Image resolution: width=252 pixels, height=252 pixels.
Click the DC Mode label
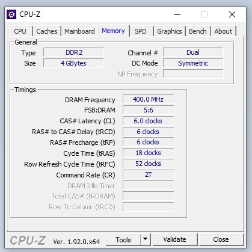pyautogui.click(x=145, y=63)
